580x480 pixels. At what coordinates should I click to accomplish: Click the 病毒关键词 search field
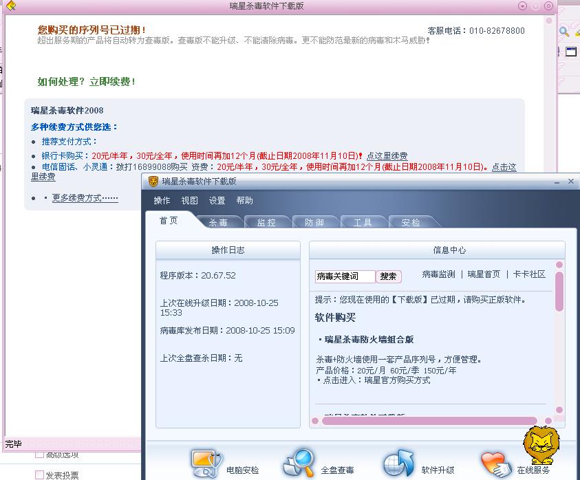[345, 276]
